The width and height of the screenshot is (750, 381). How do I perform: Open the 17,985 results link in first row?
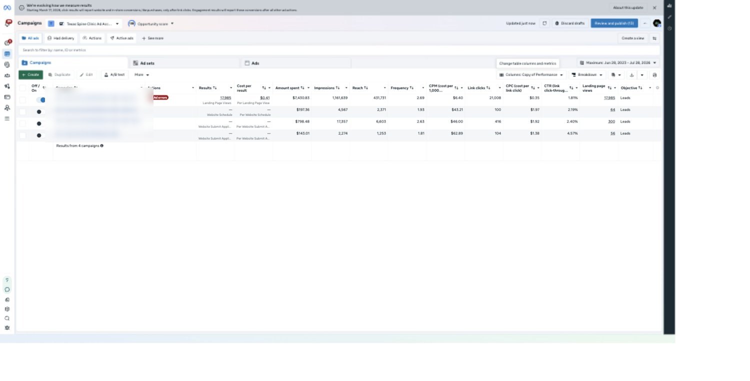tap(225, 98)
